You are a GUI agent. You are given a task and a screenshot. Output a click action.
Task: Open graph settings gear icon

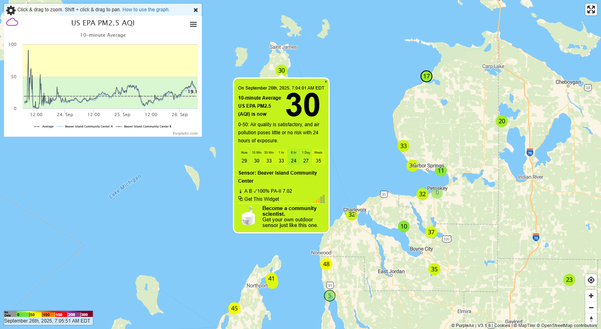click(x=11, y=10)
